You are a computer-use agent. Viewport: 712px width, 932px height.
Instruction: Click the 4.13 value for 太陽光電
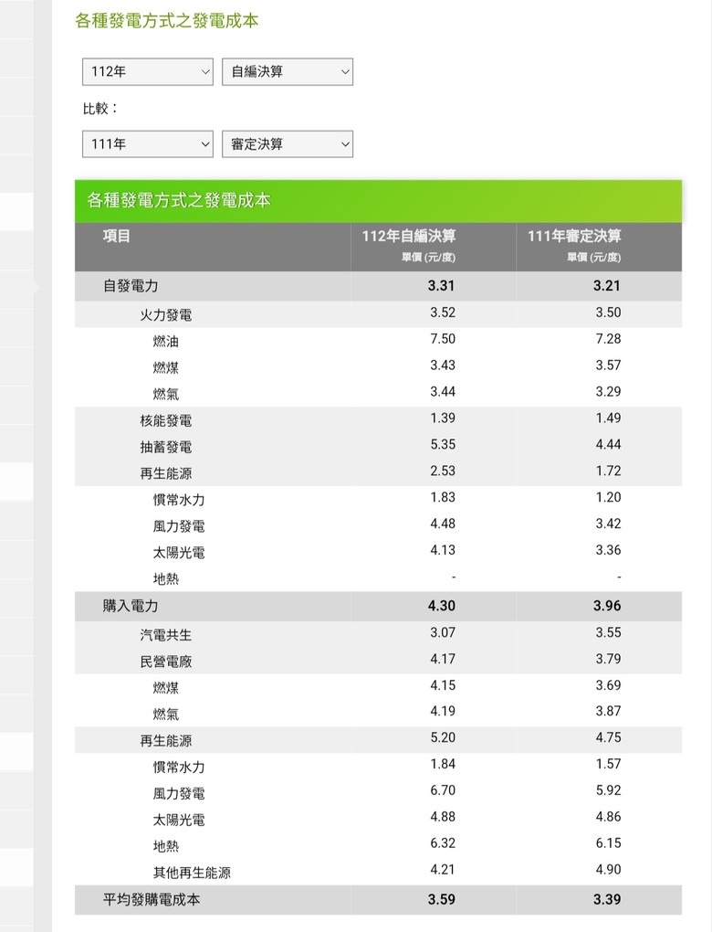click(x=443, y=550)
